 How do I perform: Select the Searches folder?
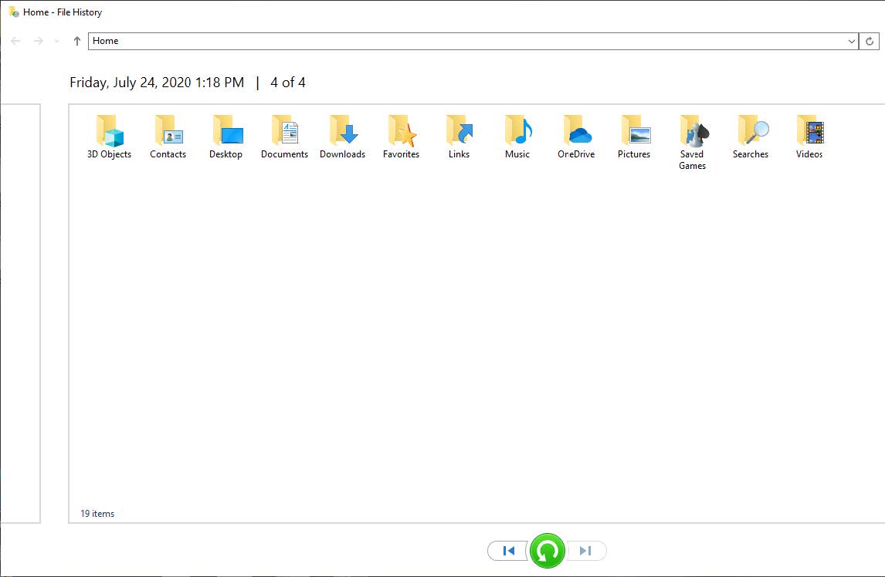(751, 133)
